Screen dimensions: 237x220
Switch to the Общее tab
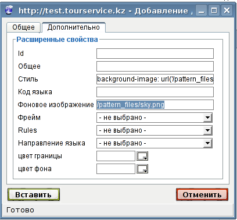tap(23, 27)
